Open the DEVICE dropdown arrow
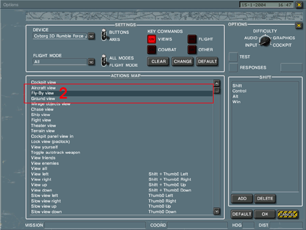This screenshot has height=230, width=306. coord(91,36)
